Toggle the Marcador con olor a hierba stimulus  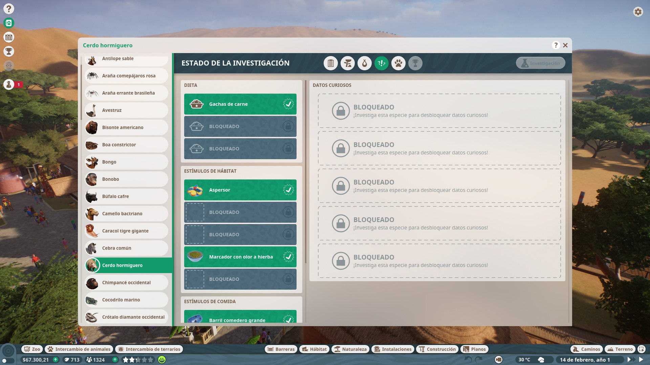(240, 257)
